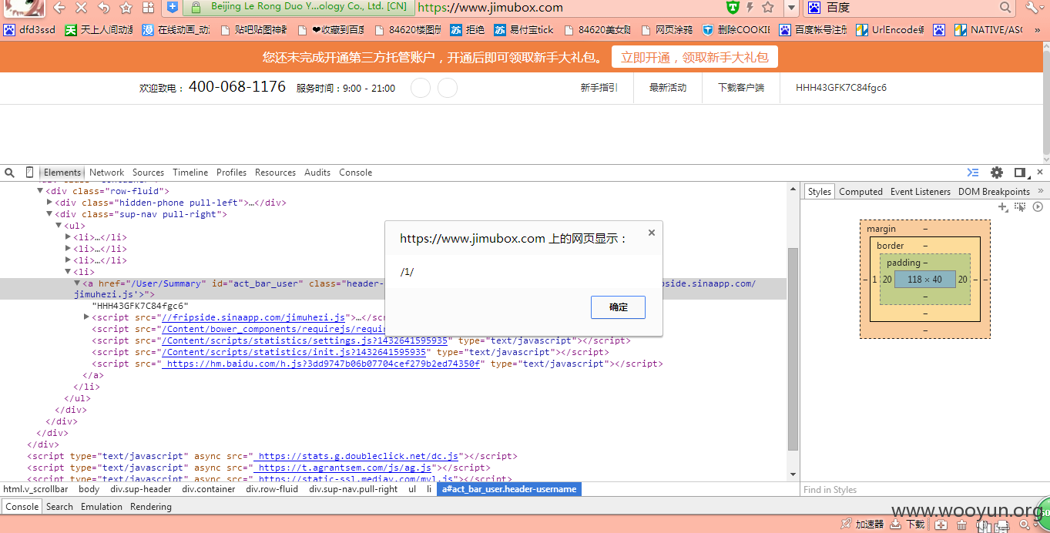Bookmark page using address bar star
This screenshot has width=1050, height=533.
[x=768, y=8]
